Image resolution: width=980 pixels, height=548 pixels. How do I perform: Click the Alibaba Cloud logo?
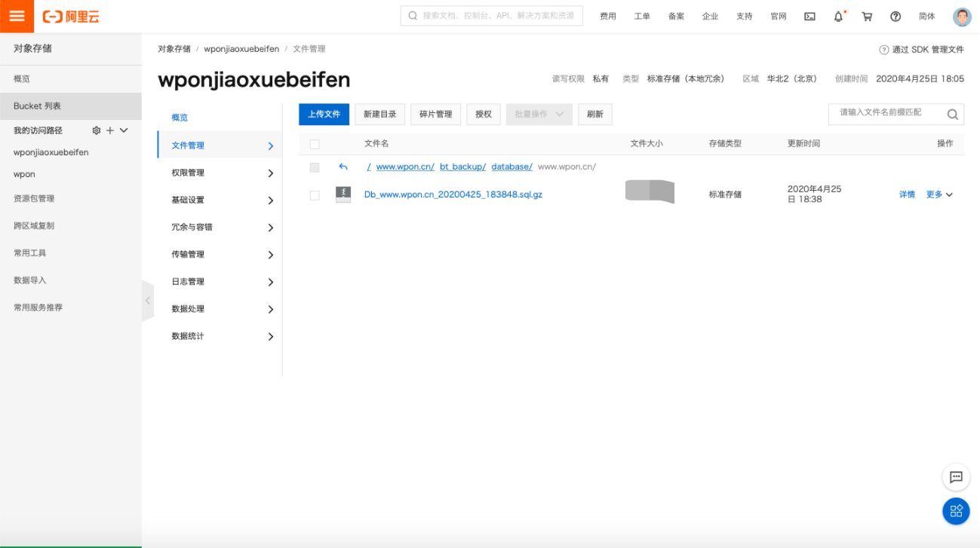pyautogui.click(x=71, y=17)
